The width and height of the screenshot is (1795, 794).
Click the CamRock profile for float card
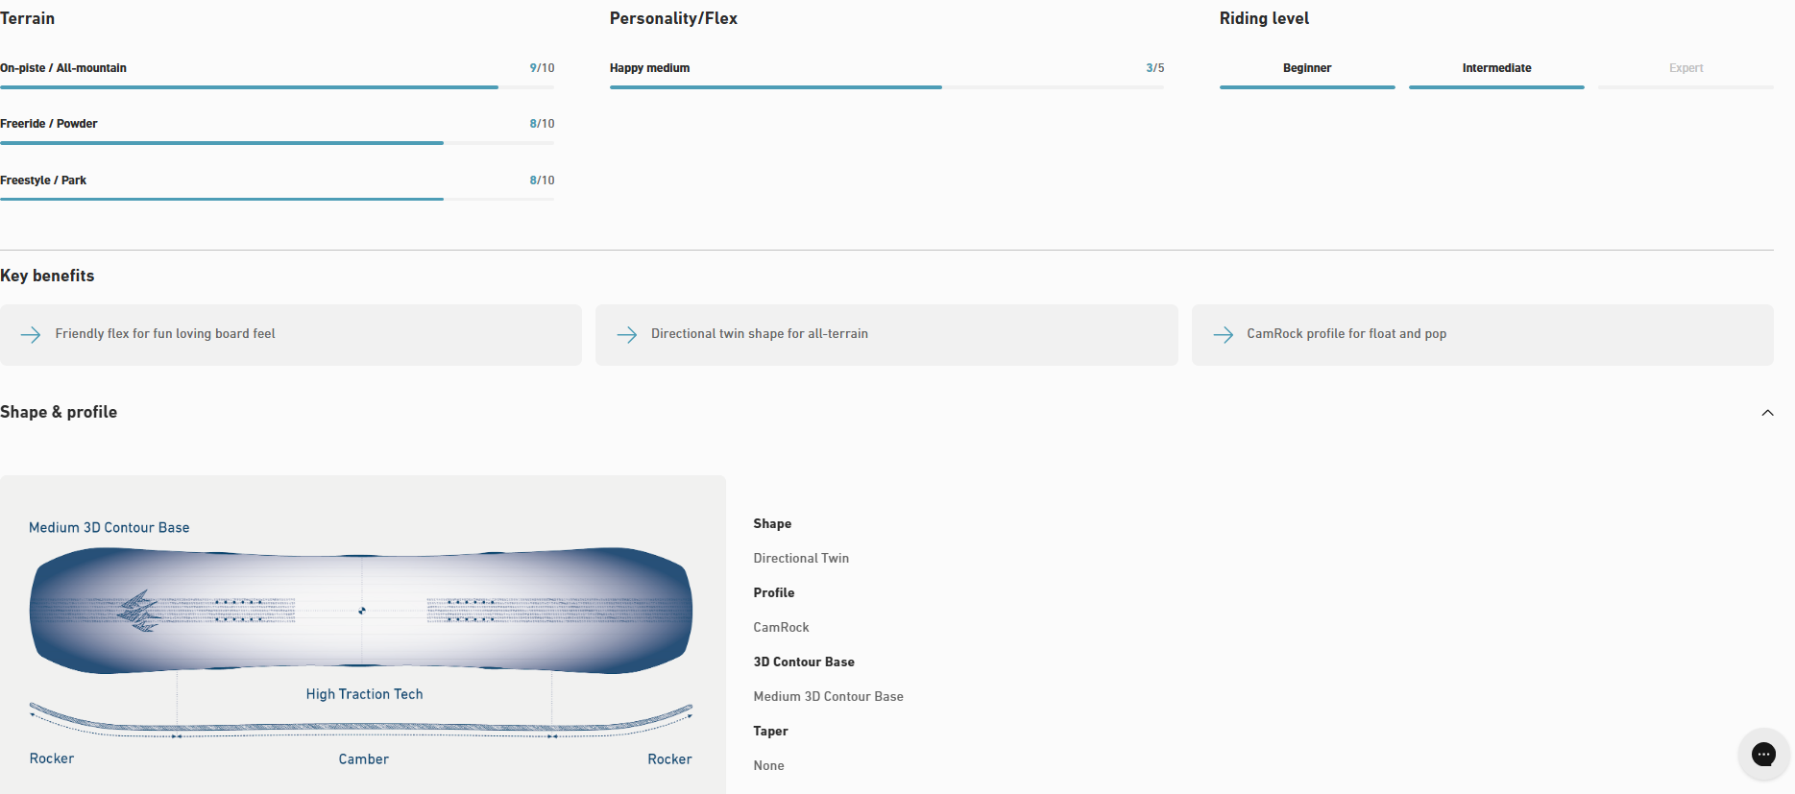pos(1482,334)
